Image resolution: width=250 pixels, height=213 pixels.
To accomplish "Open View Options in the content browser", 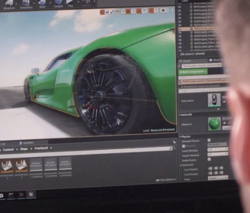I will click(166, 180).
